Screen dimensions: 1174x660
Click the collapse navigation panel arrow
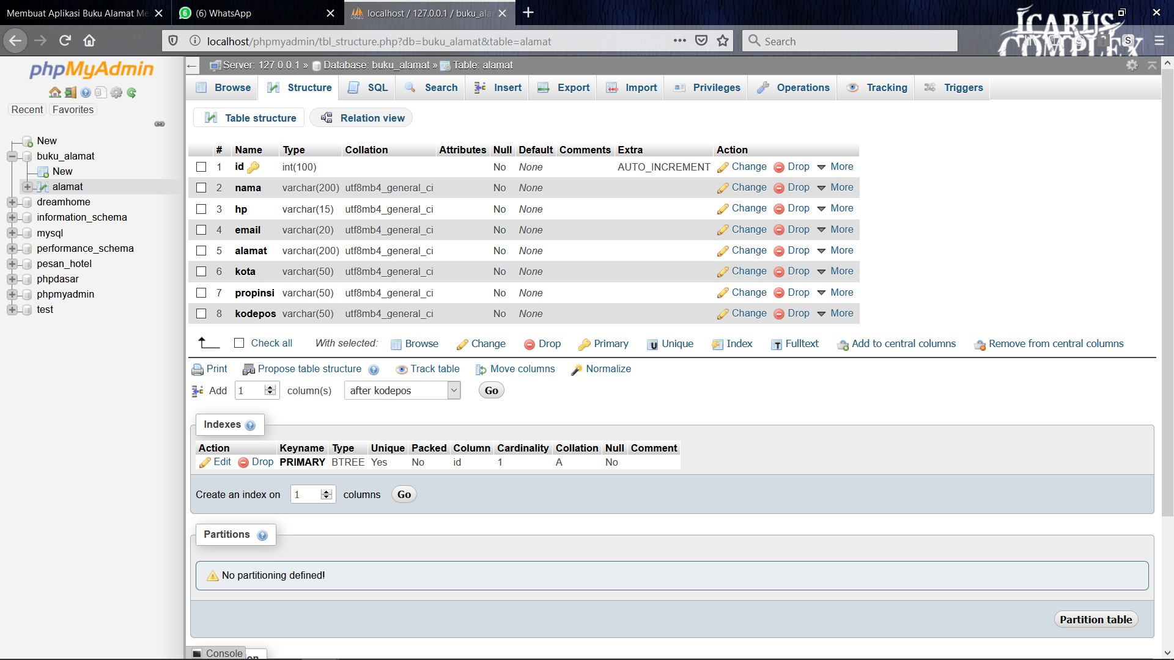192,65
